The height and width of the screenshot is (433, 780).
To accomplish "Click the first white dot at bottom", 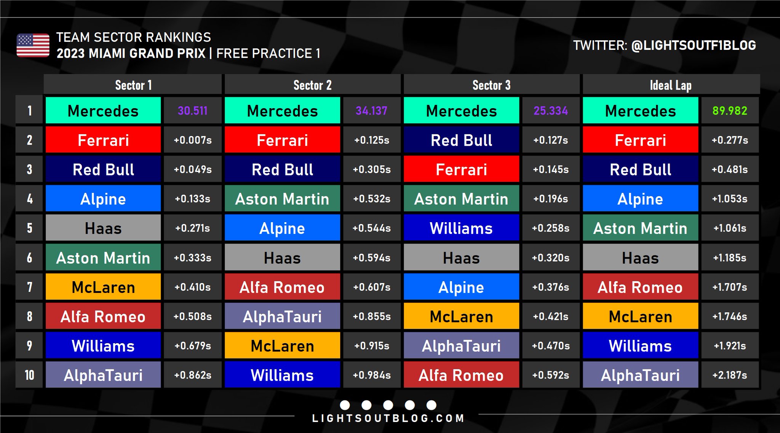I will pyautogui.click(x=345, y=405).
